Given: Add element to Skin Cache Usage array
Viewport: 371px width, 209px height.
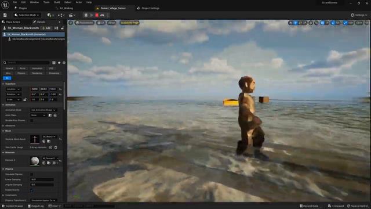Looking at the screenshot, I should 50,147.
